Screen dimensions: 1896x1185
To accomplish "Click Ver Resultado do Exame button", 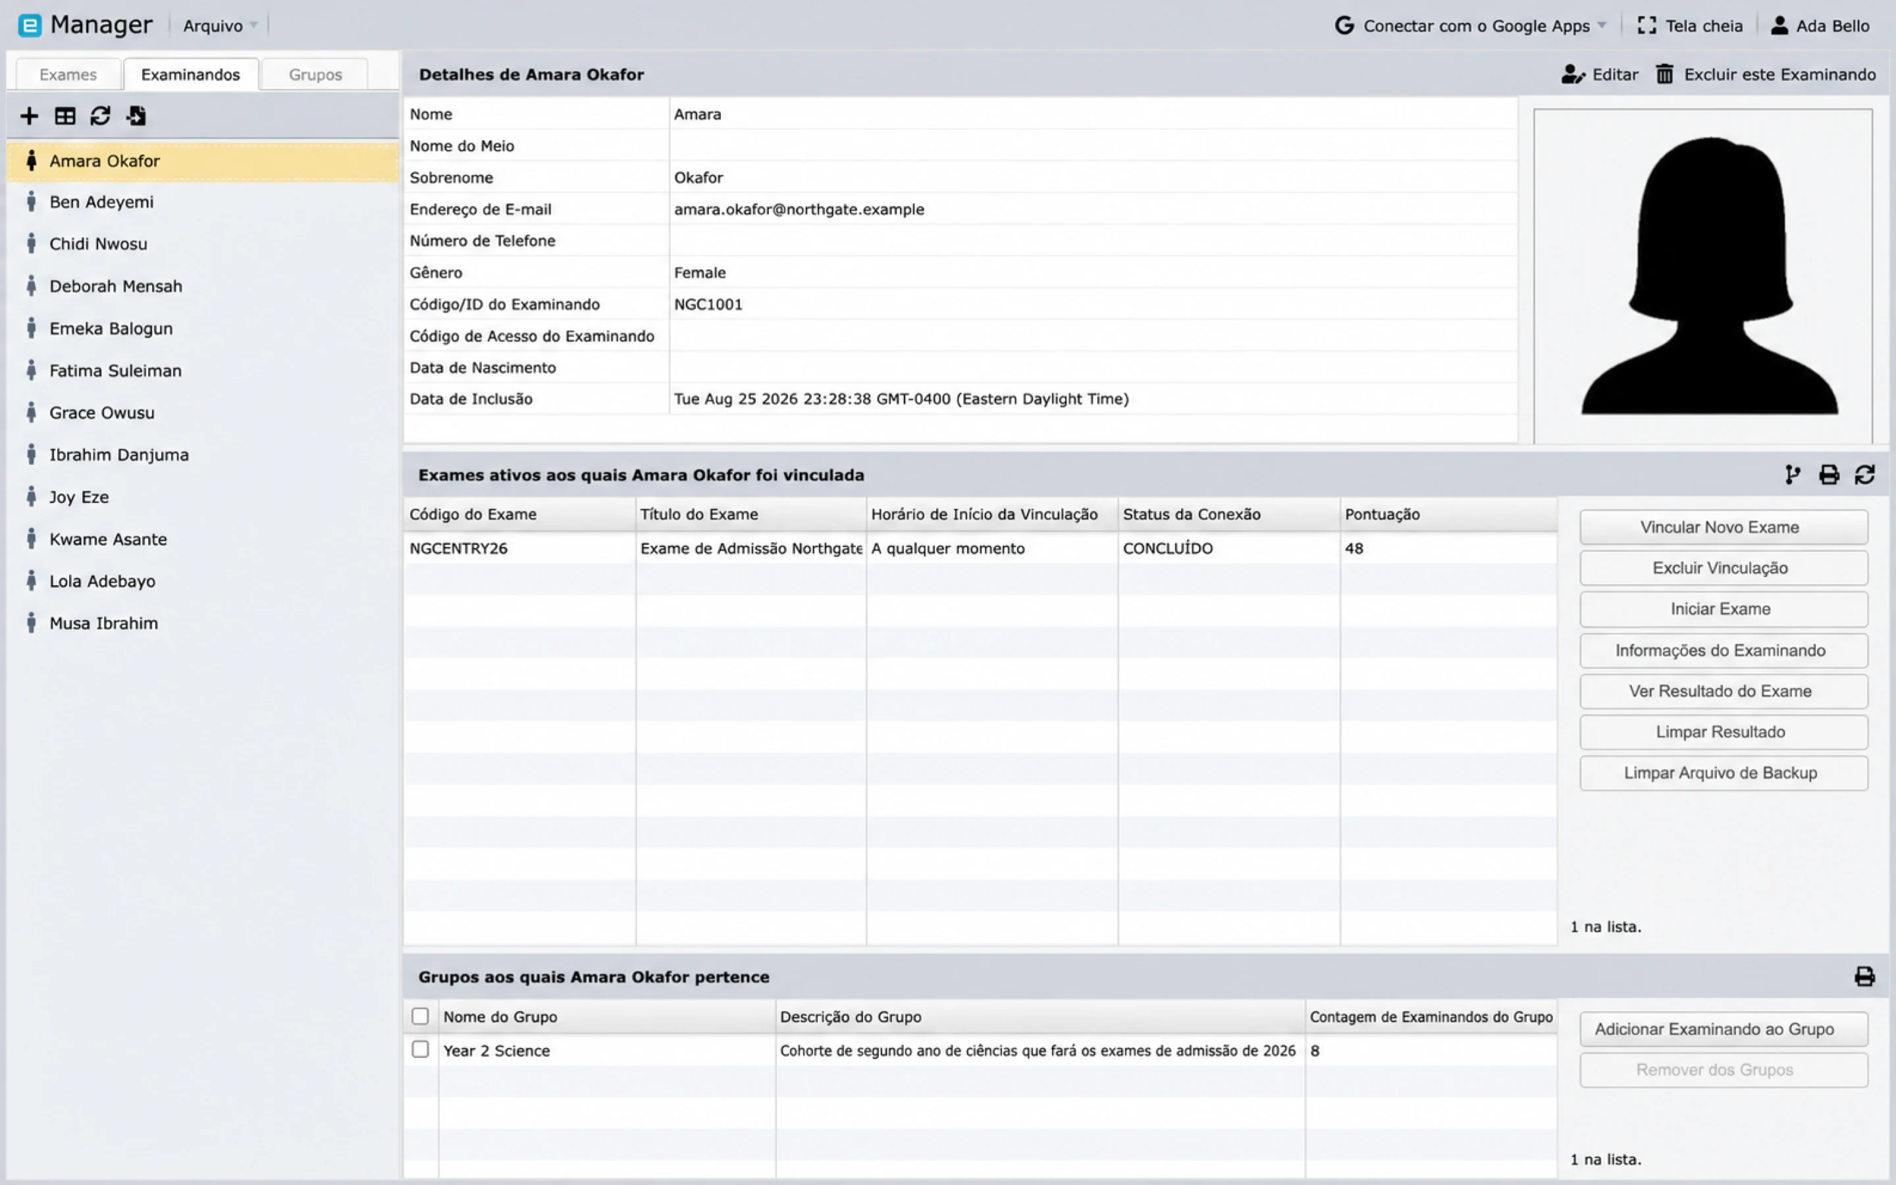I will [1724, 691].
